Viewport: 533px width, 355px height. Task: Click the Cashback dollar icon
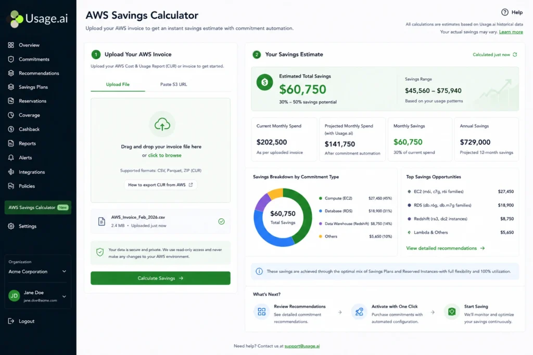point(11,129)
